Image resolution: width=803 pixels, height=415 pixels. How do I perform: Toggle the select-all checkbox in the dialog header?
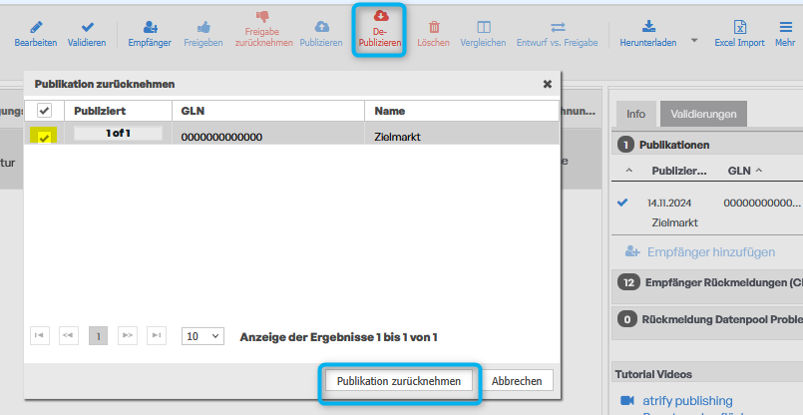[44, 110]
